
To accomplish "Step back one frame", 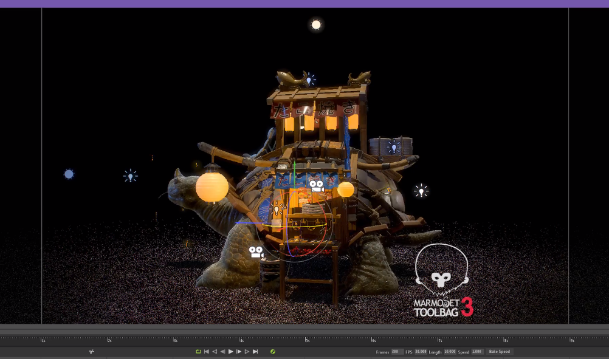I will 222,352.
